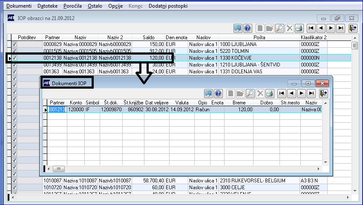Click the magnifier icon in Dokumenti IOP toolbar

[x=250, y=94]
